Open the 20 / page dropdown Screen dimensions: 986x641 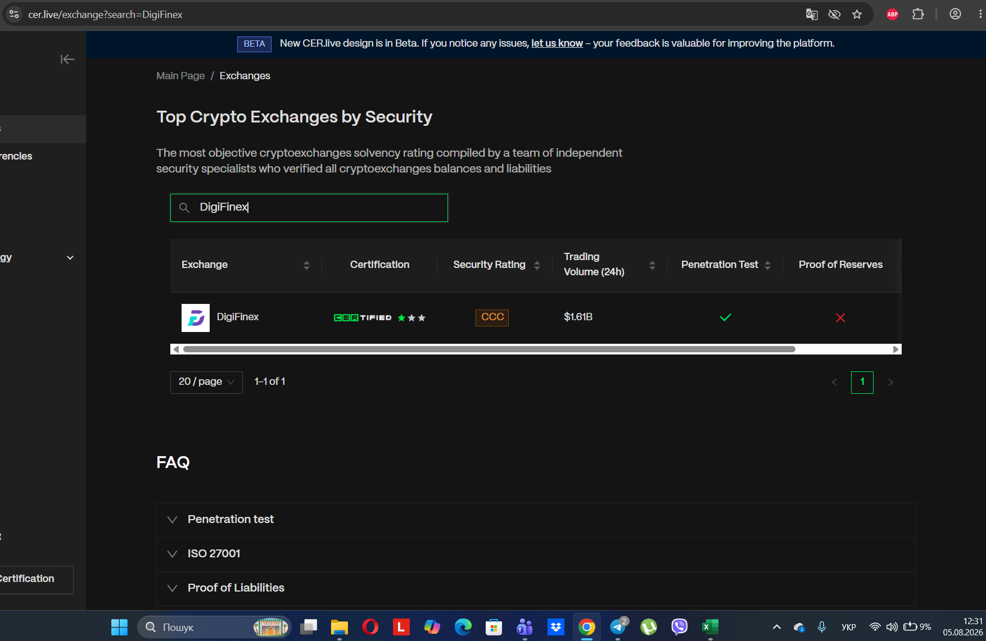pos(206,382)
